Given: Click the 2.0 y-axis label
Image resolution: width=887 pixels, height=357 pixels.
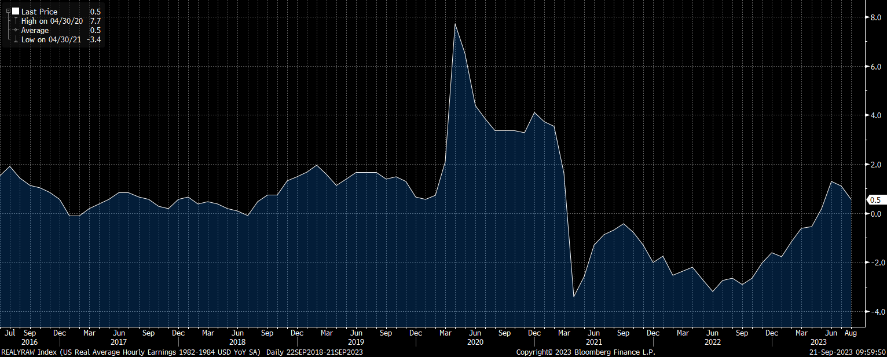Looking at the screenshot, I should click(875, 165).
